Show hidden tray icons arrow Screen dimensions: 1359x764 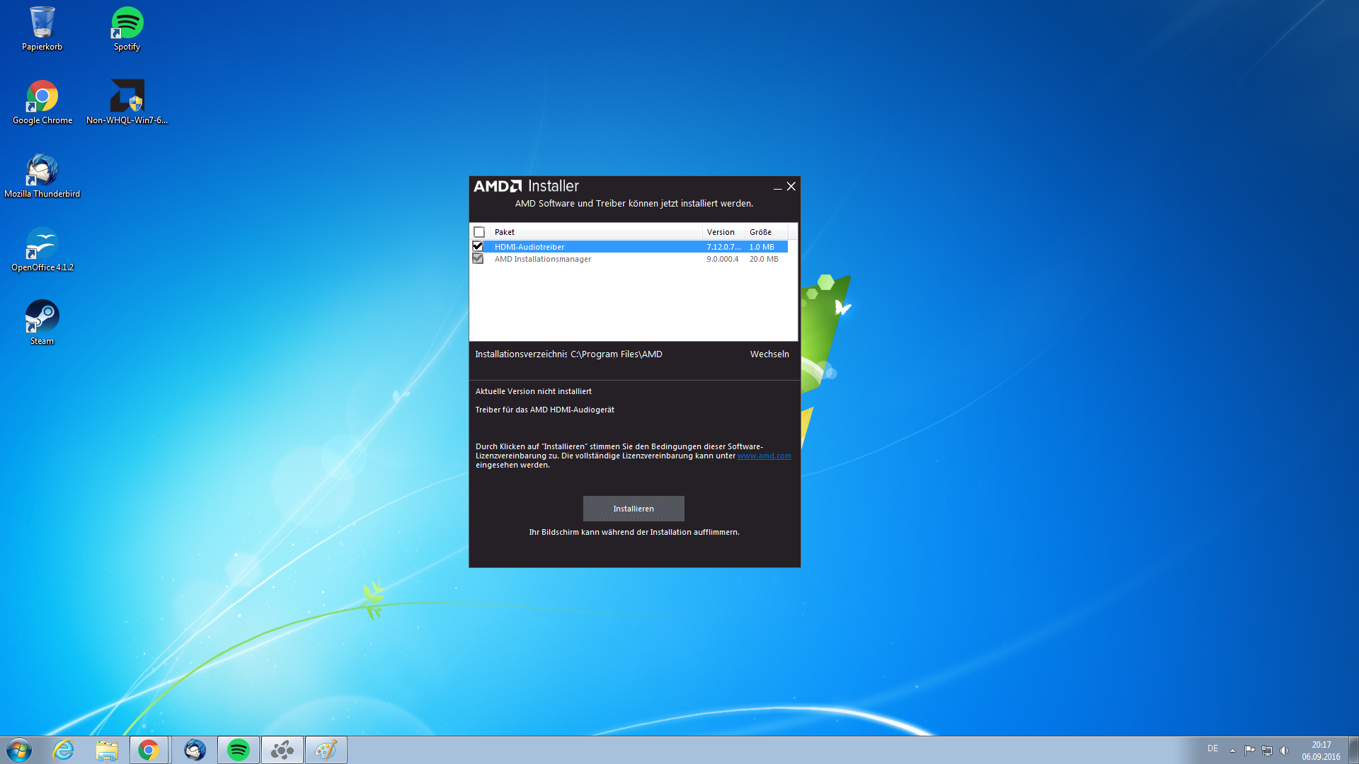click(1232, 751)
